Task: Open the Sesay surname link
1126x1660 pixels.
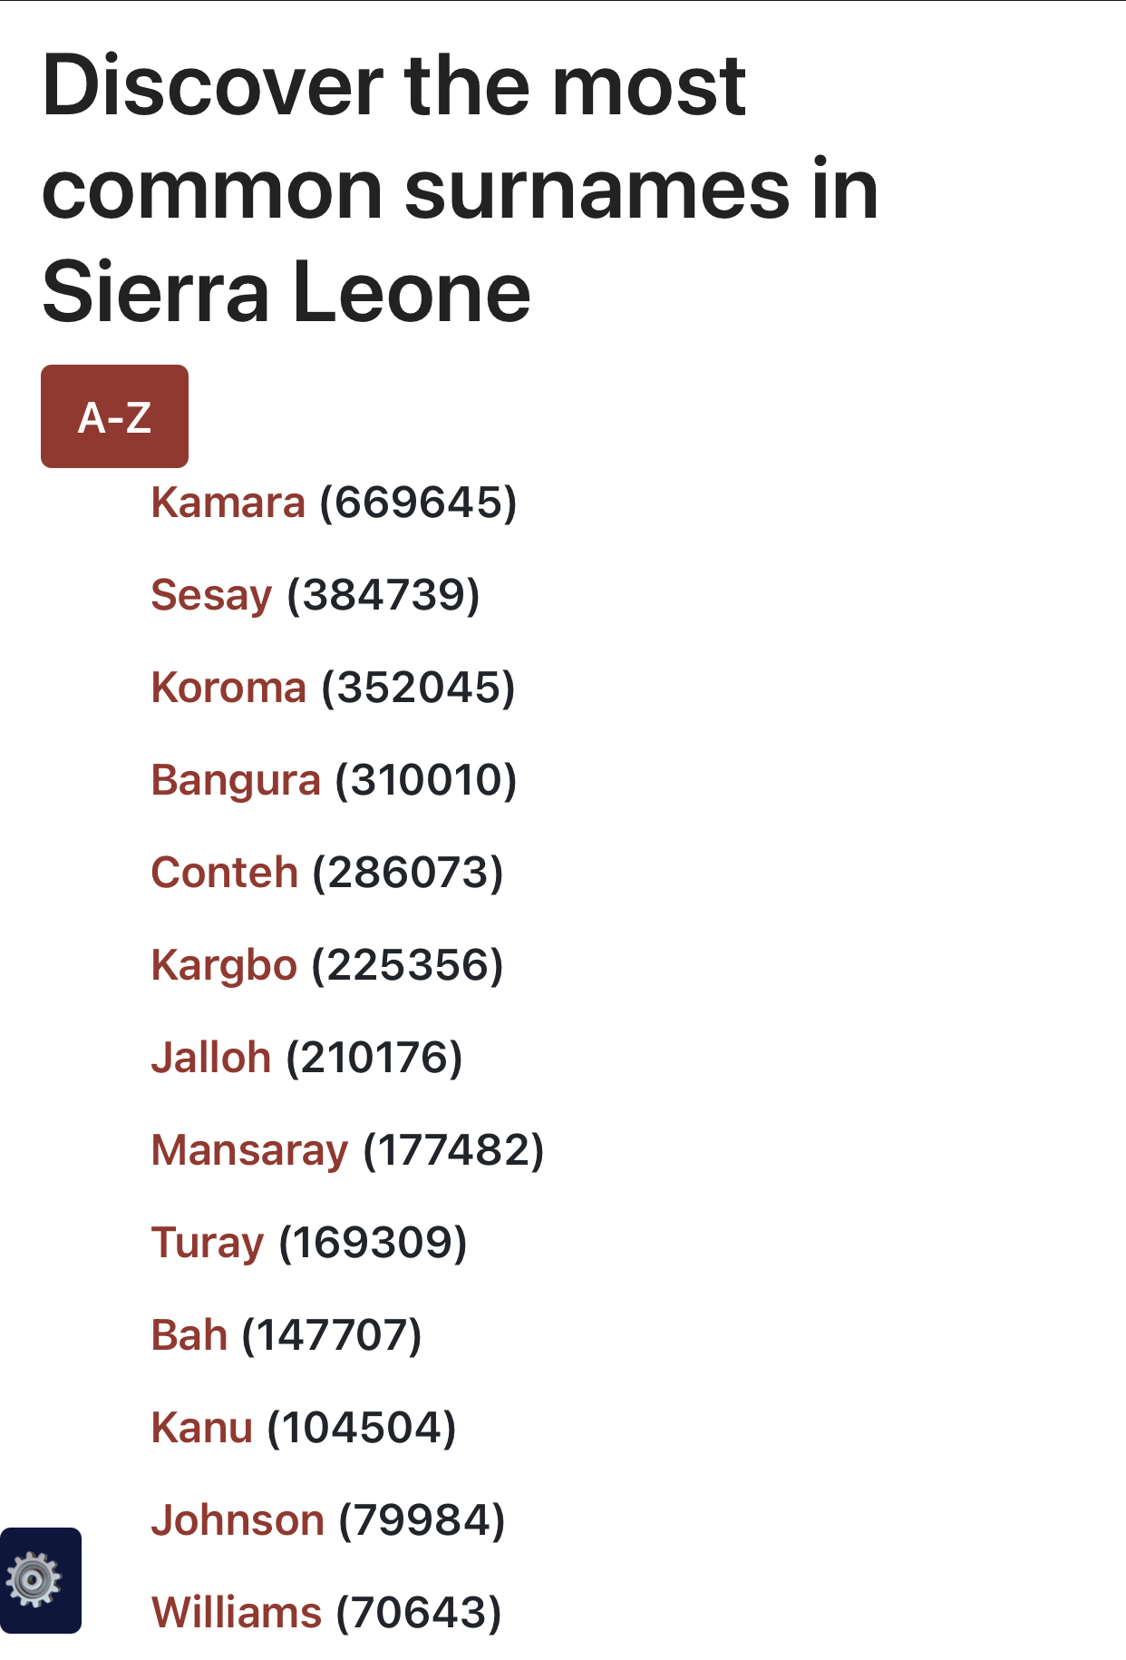Action: coord(211,595)
